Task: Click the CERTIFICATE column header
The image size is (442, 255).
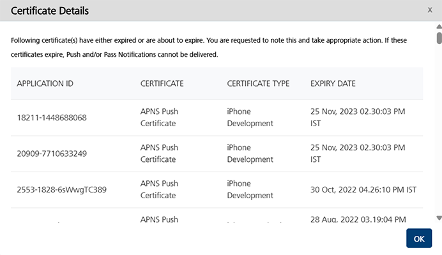Action: tap(162, 84)
